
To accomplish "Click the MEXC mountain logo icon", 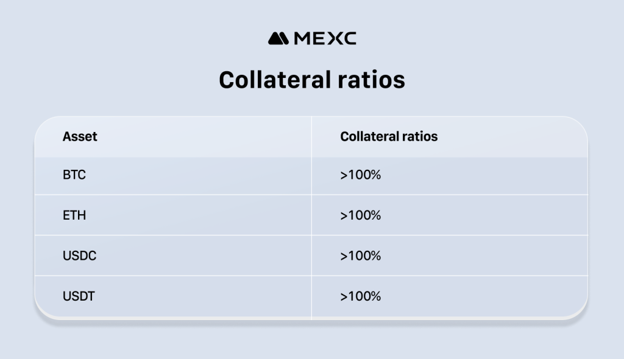I will coord(278,38).
